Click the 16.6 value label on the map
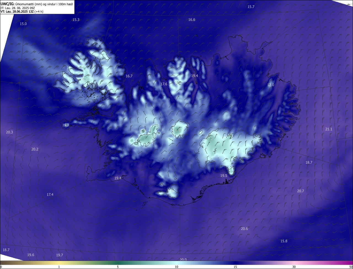353x269 pixels. click(192, 20)
